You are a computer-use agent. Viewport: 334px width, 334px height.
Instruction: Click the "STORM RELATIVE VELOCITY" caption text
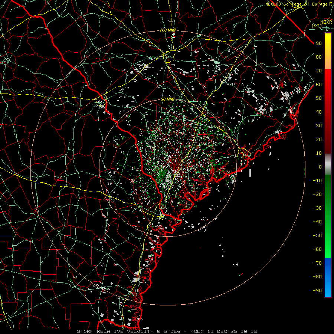[115, 331]
